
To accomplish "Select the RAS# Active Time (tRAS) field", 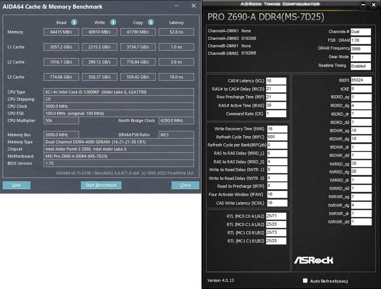I will click(276, 105).
